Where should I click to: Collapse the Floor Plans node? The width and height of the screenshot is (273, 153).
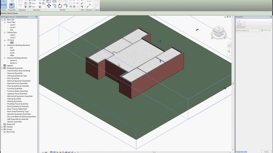point(5,23)
